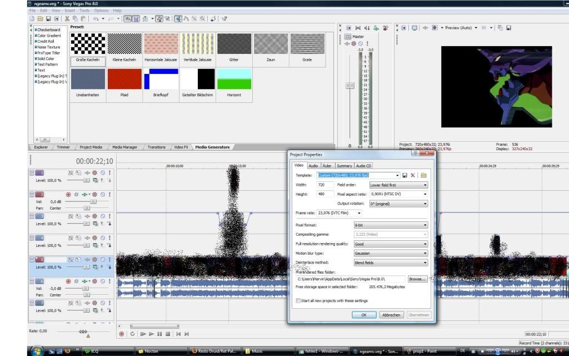Click the Copy icon in the main toolbar
This screenshot has width=569, height=356.
click(x=75, y=19)
